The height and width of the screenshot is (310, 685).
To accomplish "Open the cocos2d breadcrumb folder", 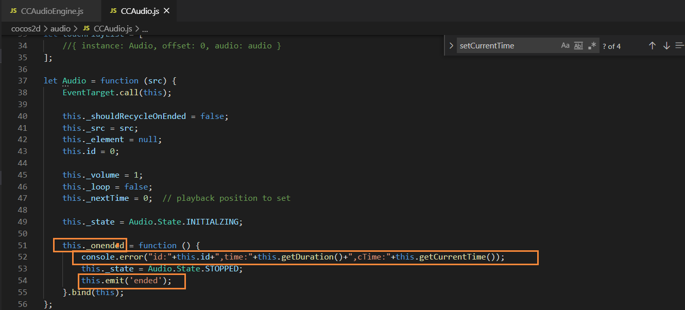I will 26,29.
